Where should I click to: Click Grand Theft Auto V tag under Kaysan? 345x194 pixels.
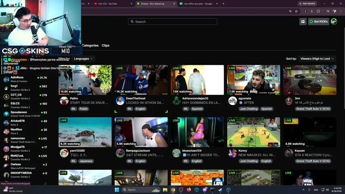point(313,161)
